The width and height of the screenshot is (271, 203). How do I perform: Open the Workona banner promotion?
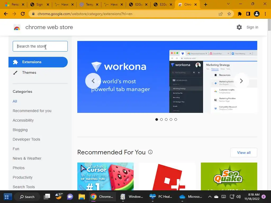[x=167, y=77]
